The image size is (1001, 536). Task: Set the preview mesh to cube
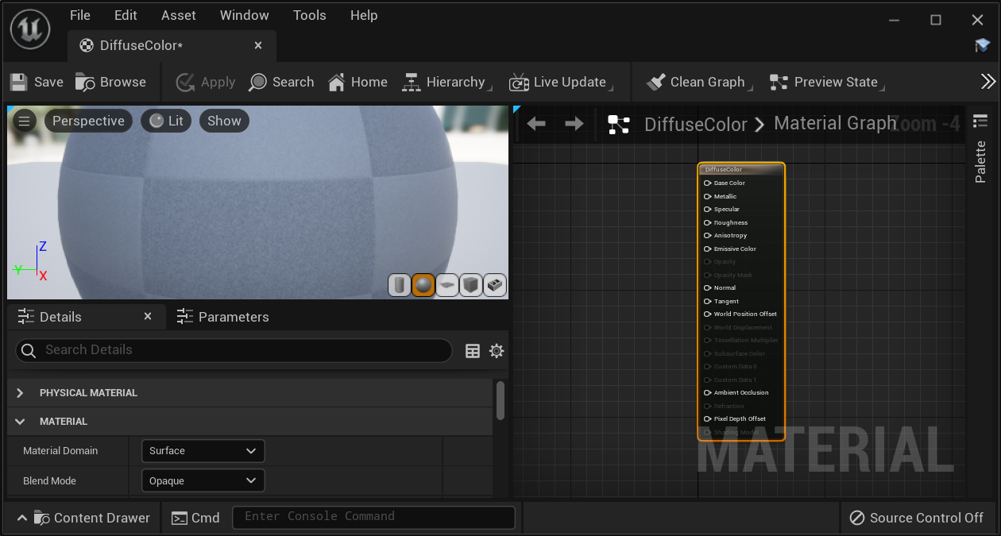click(471, 285)
